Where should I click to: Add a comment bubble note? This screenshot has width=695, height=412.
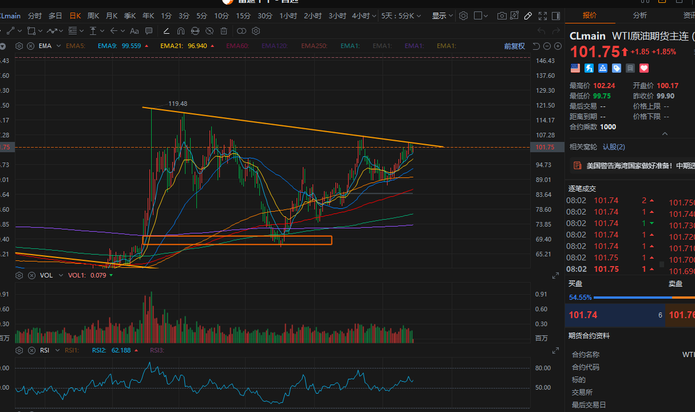tap(149, 31)
